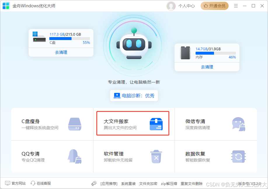Click the 深度微信清理 subtitle
Image resolution: width=268 pixels, height=189 pixels.
(x=198, y=128)
